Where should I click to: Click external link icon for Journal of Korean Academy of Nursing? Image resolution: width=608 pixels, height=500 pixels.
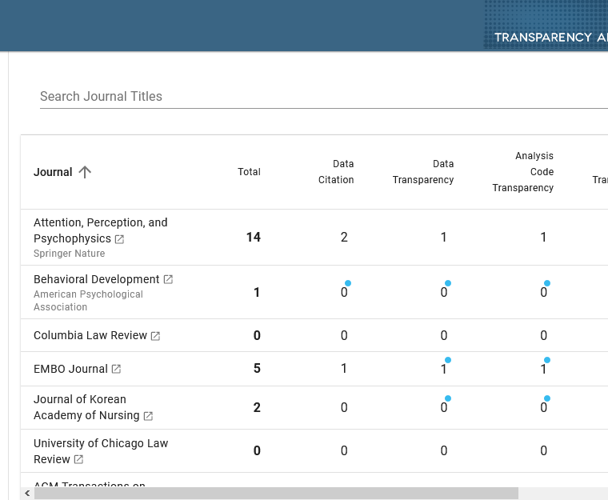tap(148, 416)
